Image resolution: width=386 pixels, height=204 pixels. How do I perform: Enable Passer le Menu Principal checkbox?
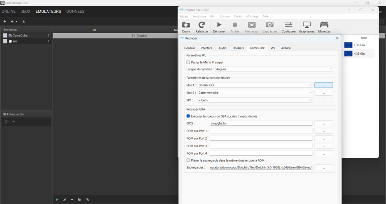point(188,62)
